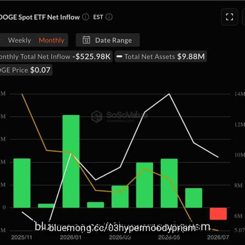
Task: Switch to the Weekly tab
Action: [20, 40]
